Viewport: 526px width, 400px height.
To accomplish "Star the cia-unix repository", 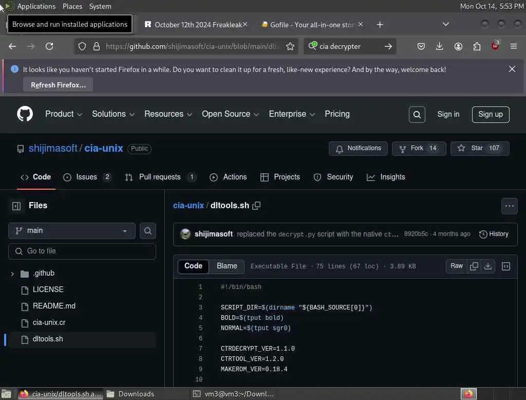I will 480,149.
